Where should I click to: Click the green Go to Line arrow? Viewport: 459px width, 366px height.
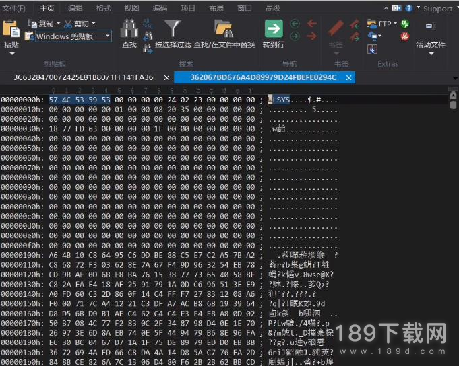(x=273, y=28)
